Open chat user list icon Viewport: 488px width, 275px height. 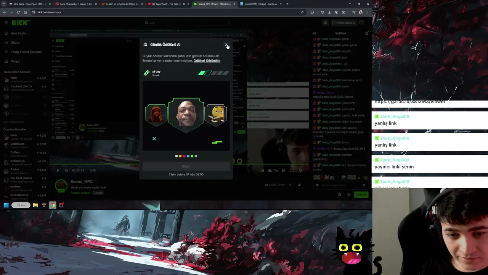[x=366, y=33]
